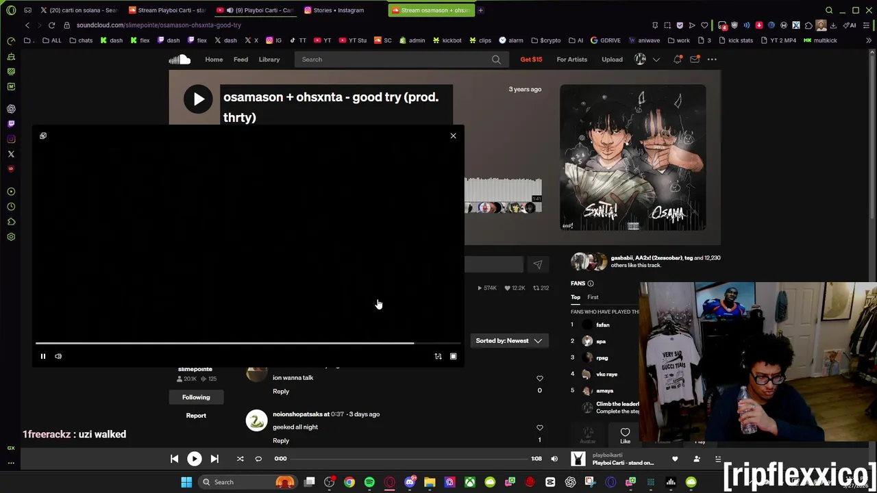The height and width of the screenshot is (493, 877).
Task: Select the Top fans tab
Action: [576, 297]
